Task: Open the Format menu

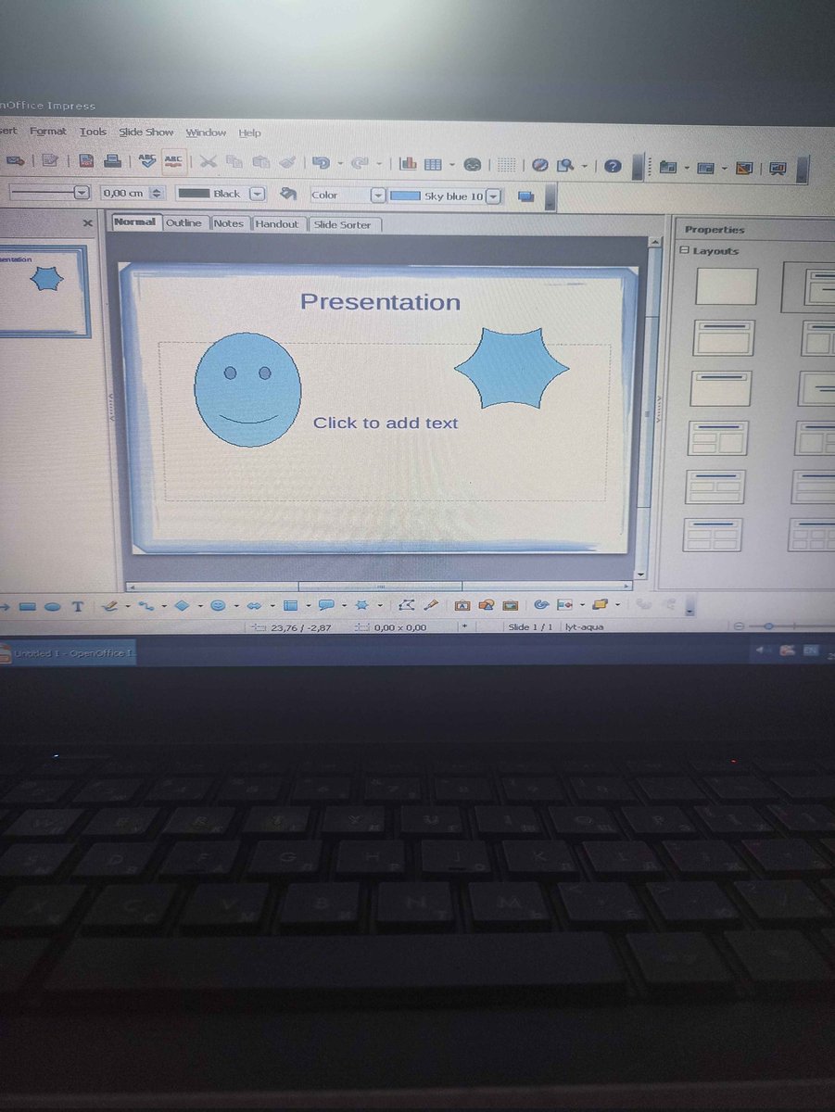Action: [x=47, y=132]
